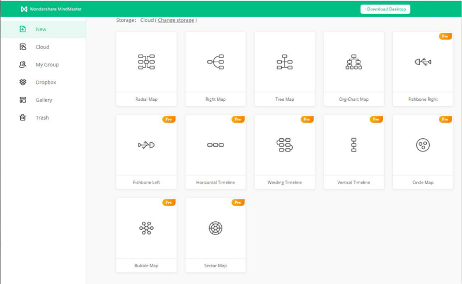Select the Radial Map template icon

pyautogui.click(x=146, y=62)
